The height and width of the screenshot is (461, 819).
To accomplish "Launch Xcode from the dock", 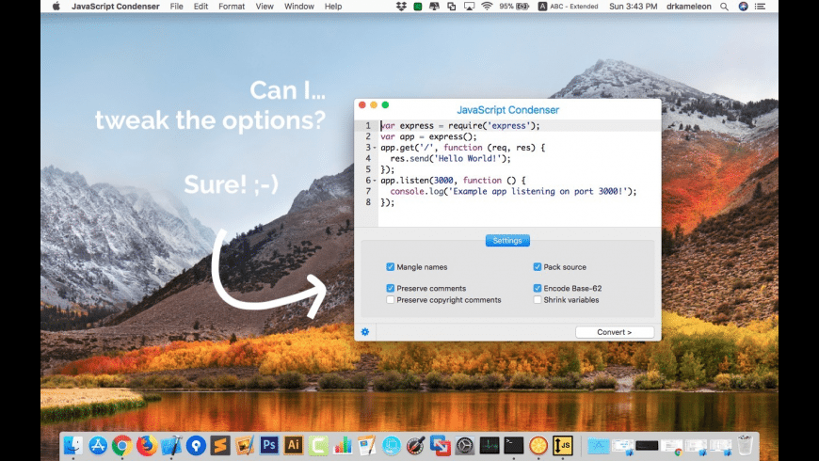I will (171, 445).
